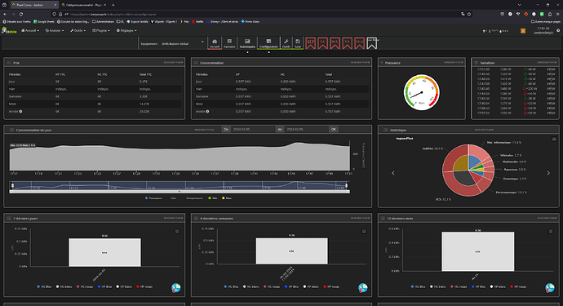Click the Variation panel header icon

[x=477, y=63]
